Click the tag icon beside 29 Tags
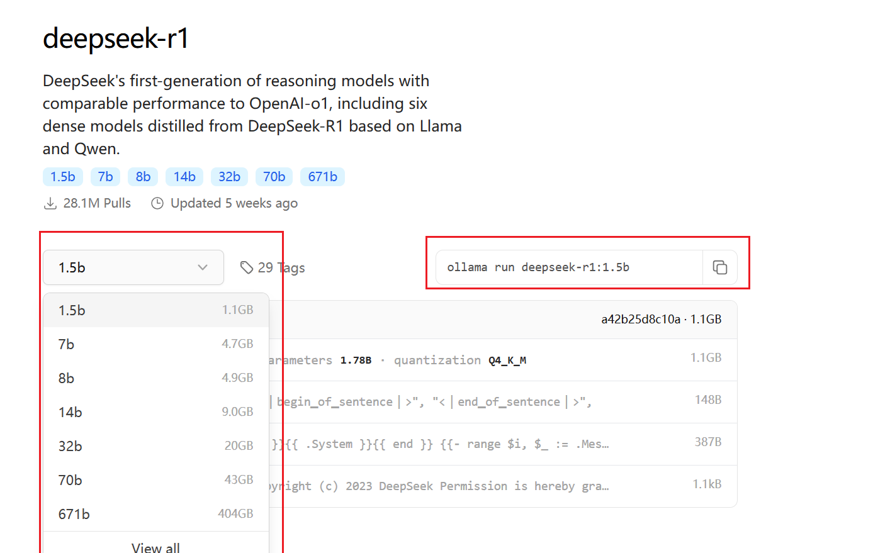890x553 pixels. 247,268
